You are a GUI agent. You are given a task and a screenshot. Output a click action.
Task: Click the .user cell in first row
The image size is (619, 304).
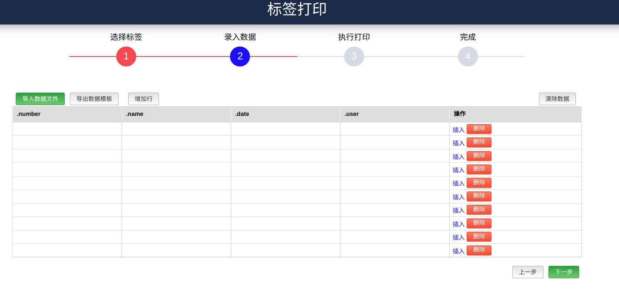(395, 129)
